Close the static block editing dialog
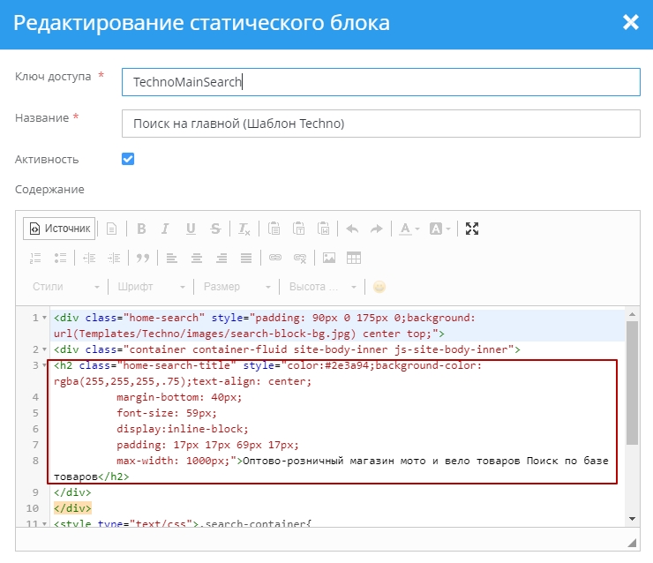The width and height of the screenshot is (653, 563). 630,23
